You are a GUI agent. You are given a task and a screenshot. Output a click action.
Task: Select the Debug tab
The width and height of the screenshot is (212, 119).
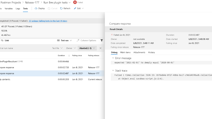(x=114, y=52)
